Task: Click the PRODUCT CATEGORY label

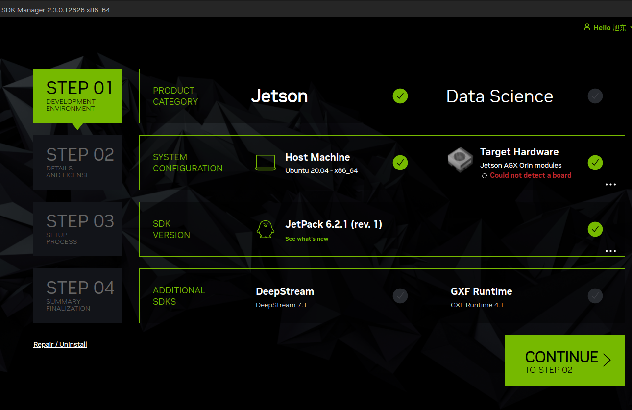Action: 175,96
